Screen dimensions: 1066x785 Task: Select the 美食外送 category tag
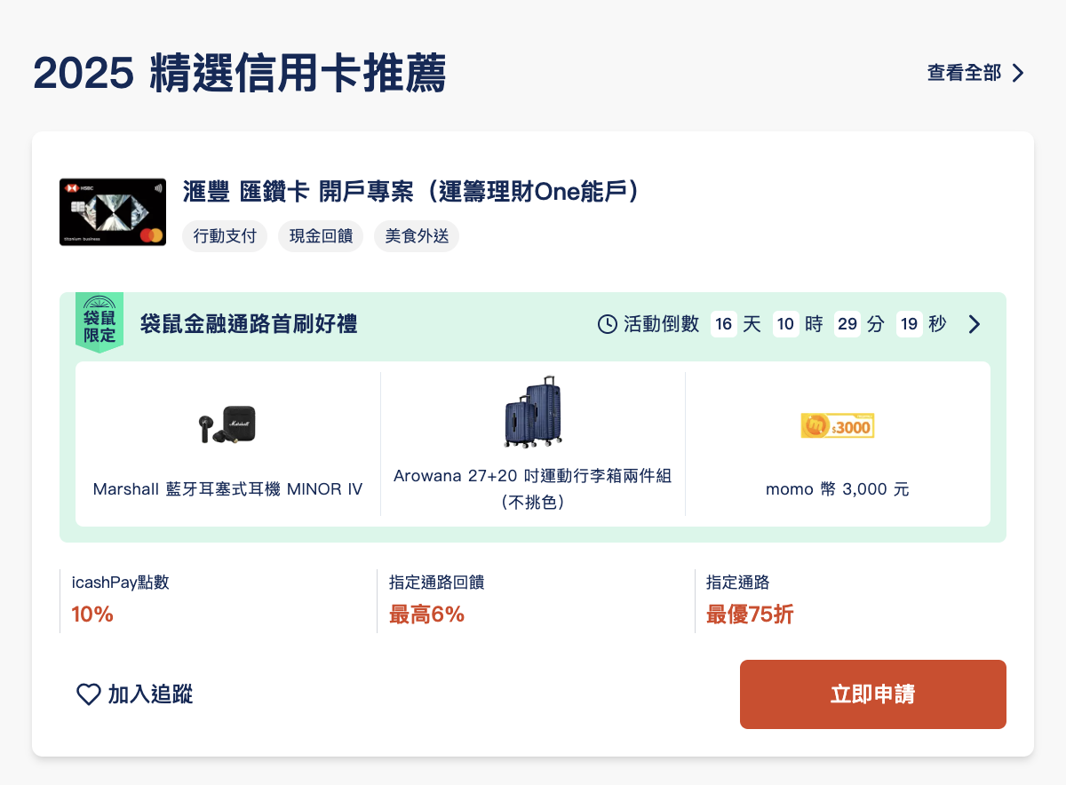416,236
